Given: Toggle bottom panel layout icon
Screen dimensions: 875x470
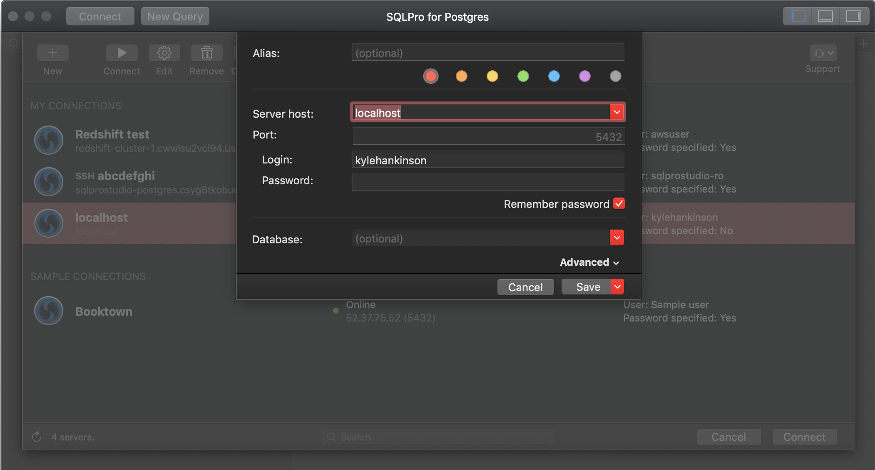Looking at the screenshot, I should [825, 16].
